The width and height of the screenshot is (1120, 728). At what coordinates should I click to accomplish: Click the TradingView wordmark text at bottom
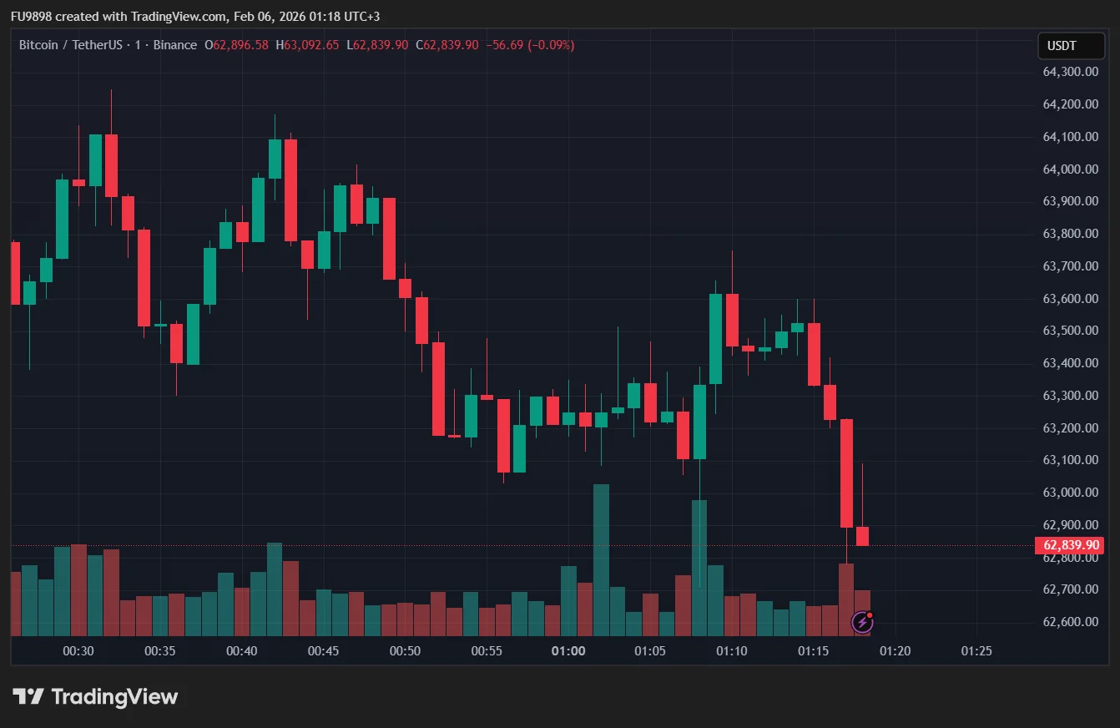pos(114,696)
